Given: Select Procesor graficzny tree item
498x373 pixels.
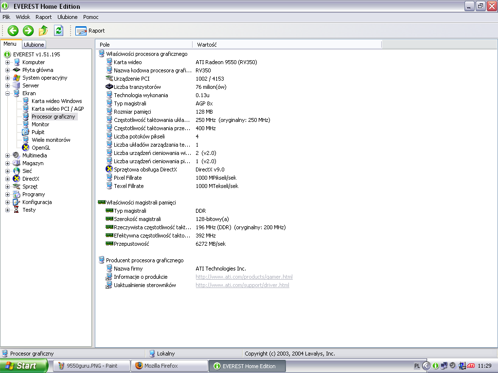Looking at the screenshot, I should coord(53,117).
